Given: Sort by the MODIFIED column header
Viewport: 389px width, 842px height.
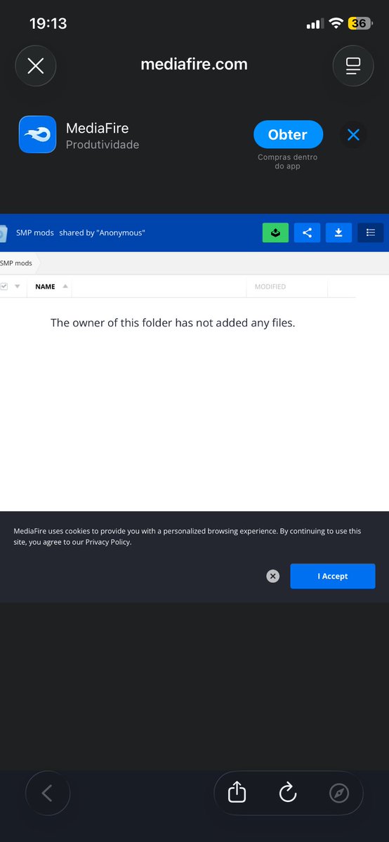Looking at the screenshot, I should [x=270, y=287].
